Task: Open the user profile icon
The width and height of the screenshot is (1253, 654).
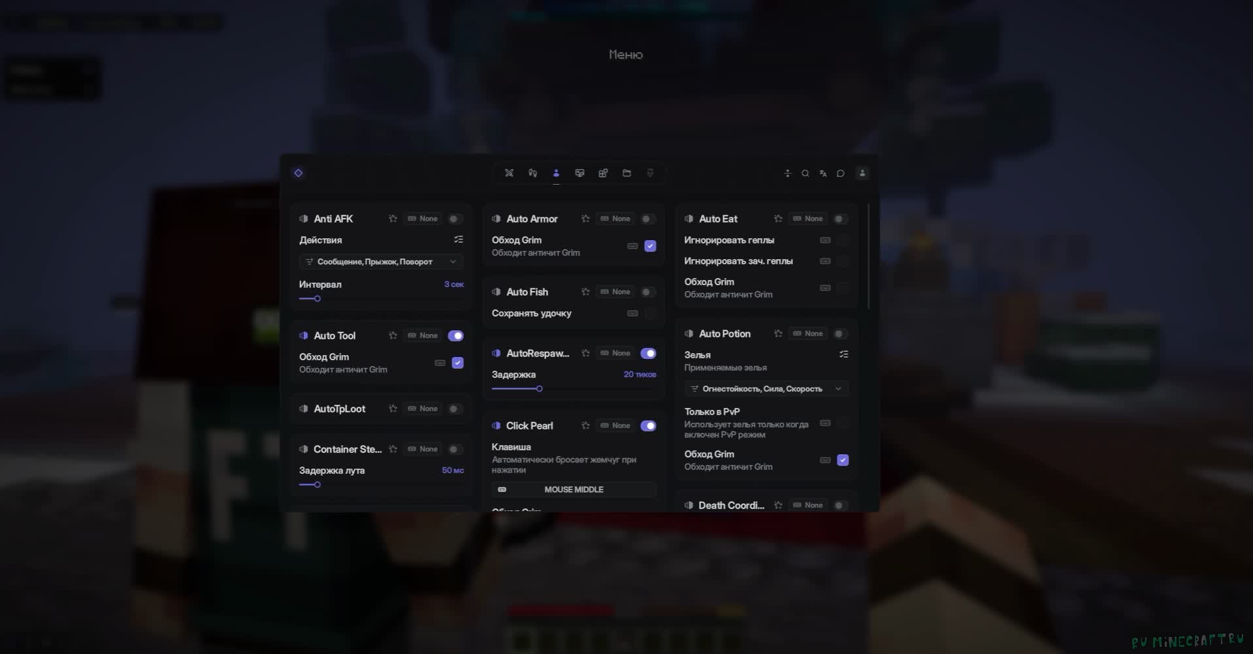Action: click(x=862, y=173)
